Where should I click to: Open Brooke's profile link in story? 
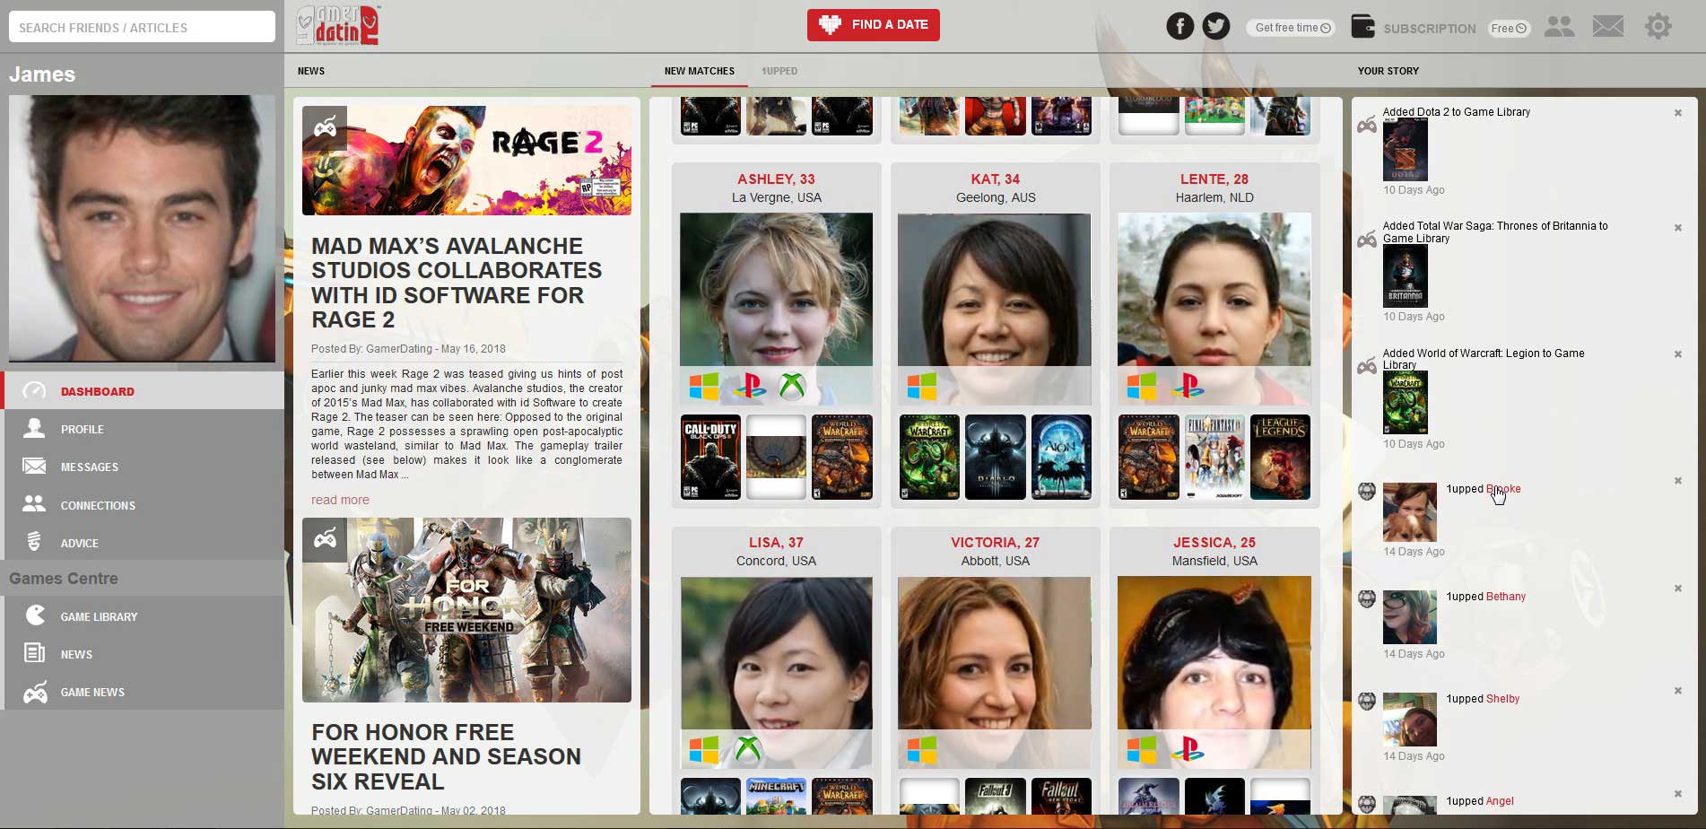pos(1503,489)
